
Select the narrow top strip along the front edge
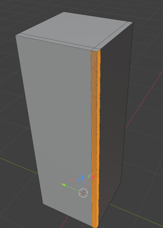55,42
